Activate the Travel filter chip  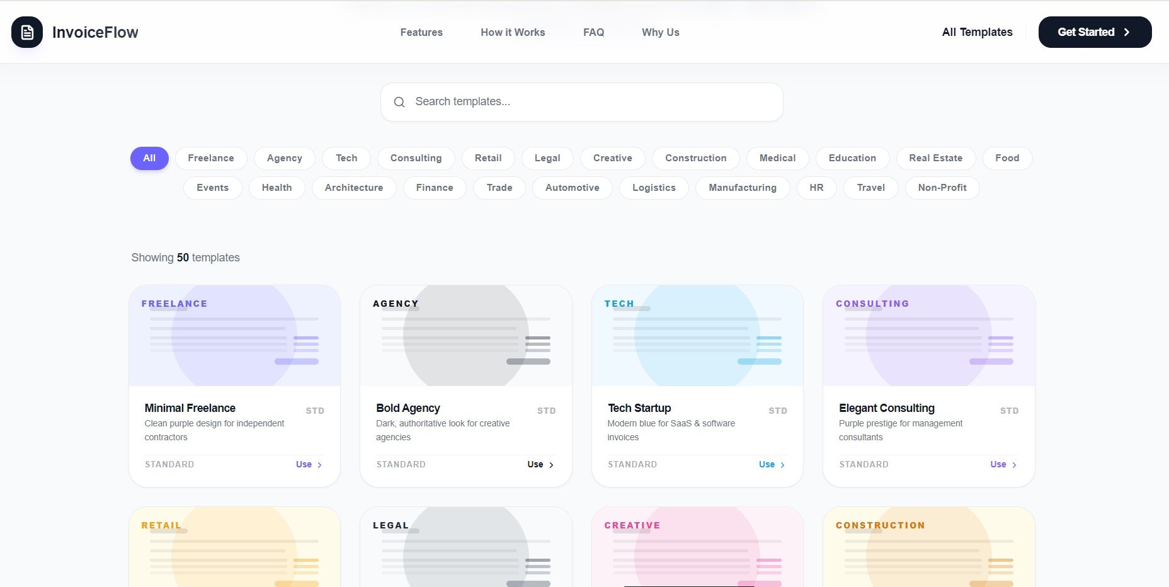[870, 188]
